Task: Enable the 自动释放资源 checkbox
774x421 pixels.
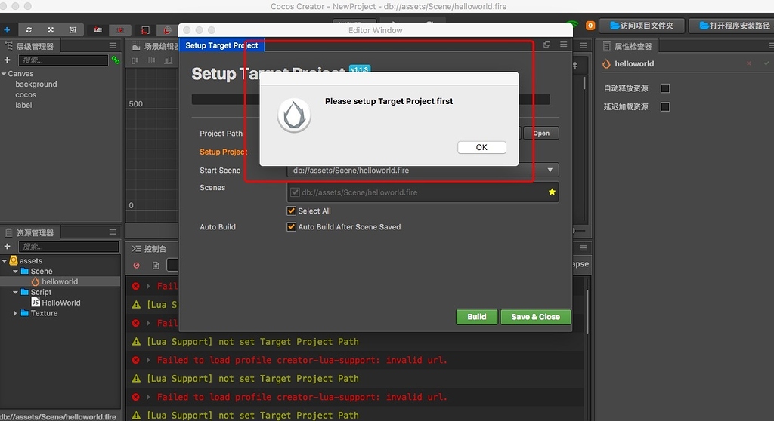Action: [665, 88]
